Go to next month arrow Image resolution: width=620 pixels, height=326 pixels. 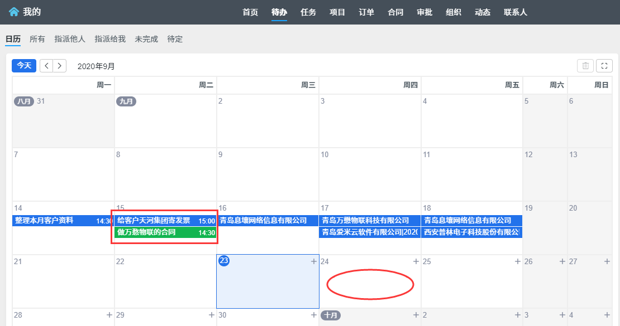(x=60, y=66)
